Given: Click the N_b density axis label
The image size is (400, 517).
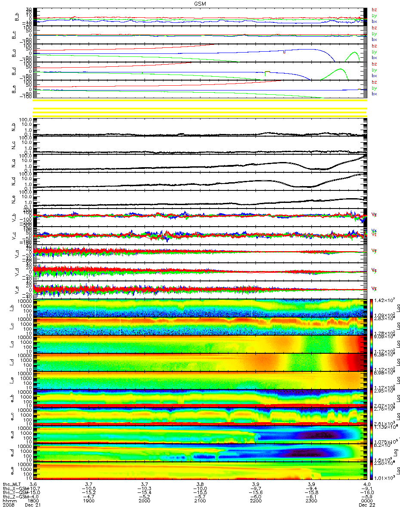Looking at the screenshot, I should (13, 128).
